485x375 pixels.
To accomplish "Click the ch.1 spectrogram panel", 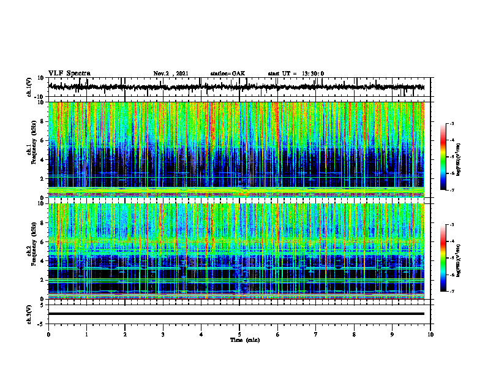I will 236,150.
